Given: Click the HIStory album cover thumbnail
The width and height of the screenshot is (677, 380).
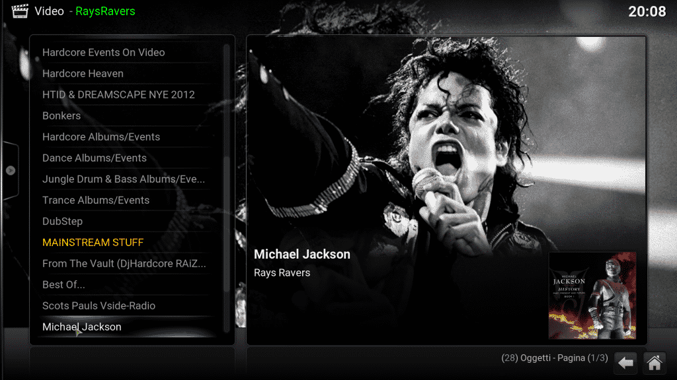Looking at the screenshot, I should coord(592,296).
